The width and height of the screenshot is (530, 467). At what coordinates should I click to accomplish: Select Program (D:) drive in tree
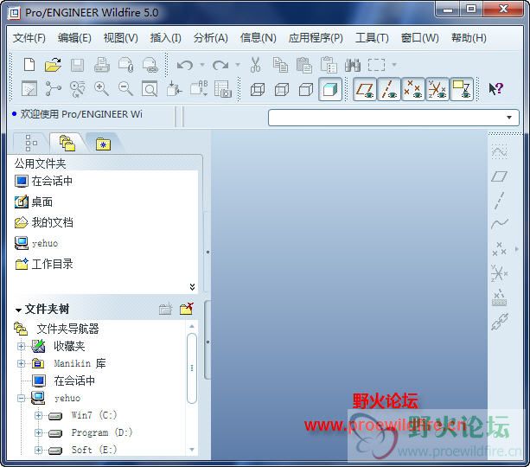pyautogui.click(x=102, y=432)
